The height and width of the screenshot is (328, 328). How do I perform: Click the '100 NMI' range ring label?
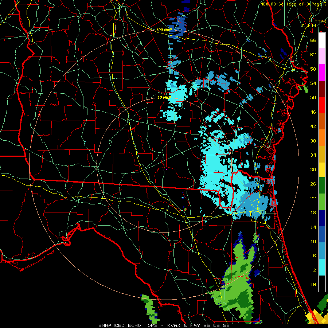[164, 30]
